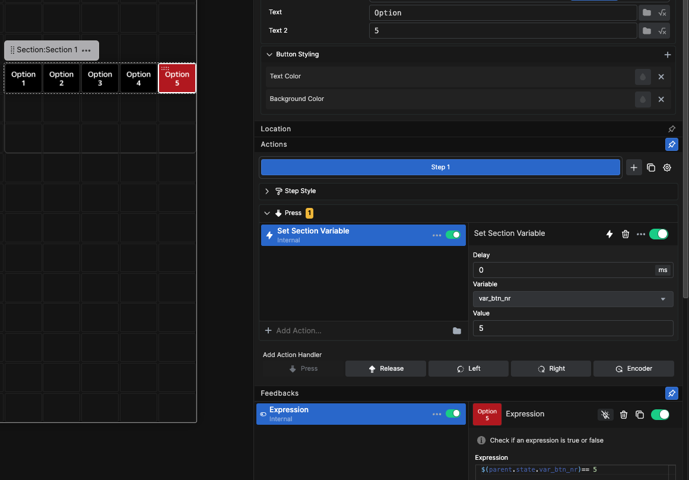Screen dimensions: 689x480
Task: Toggle Expression feedback in list
Action: coord(453,413)
